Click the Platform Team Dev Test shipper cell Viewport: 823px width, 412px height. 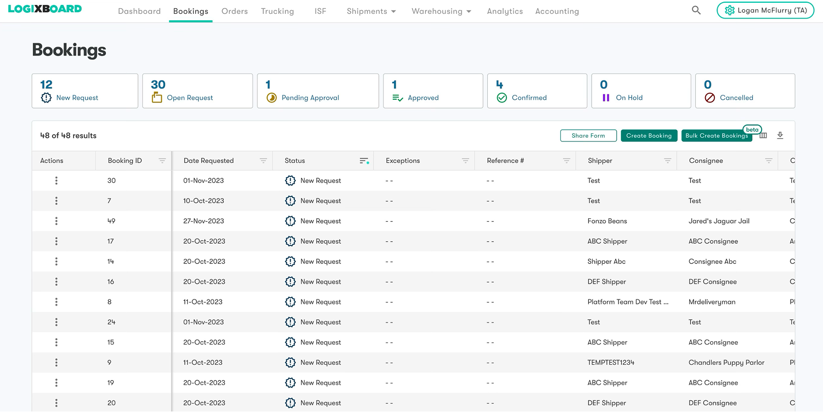click(628, 302)
